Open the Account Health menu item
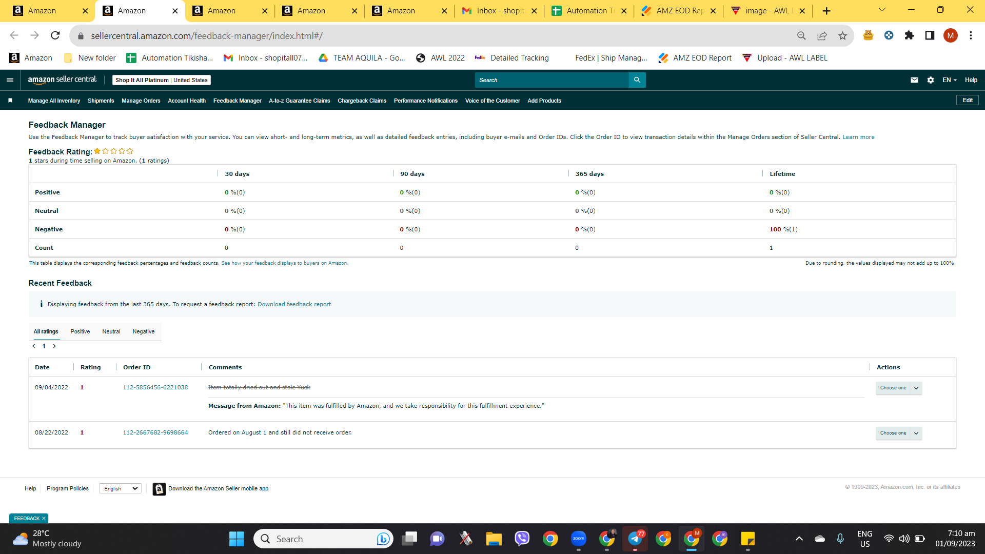This screenshot has width=985, height=554. 187,101
